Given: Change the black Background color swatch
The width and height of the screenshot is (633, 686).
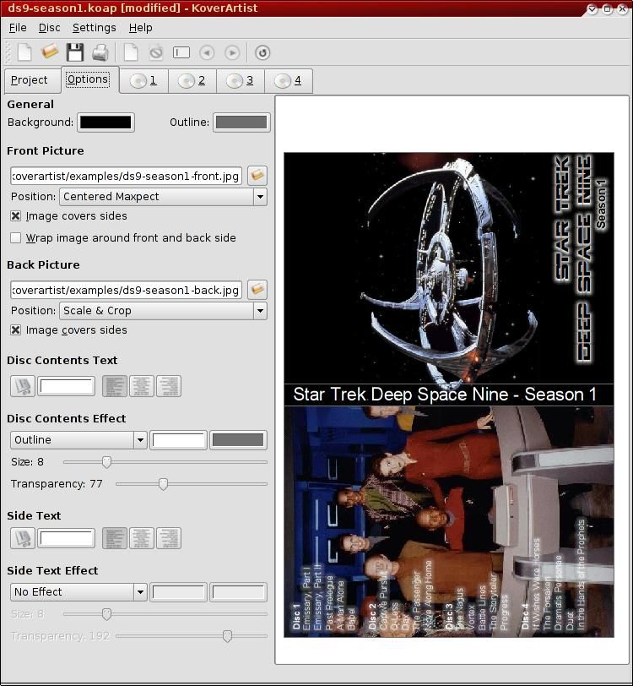Looking at the screenshot, I should [105, 122].
